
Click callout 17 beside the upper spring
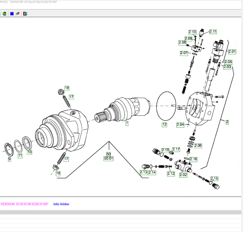pyautogui.click(x=71, y=97)
